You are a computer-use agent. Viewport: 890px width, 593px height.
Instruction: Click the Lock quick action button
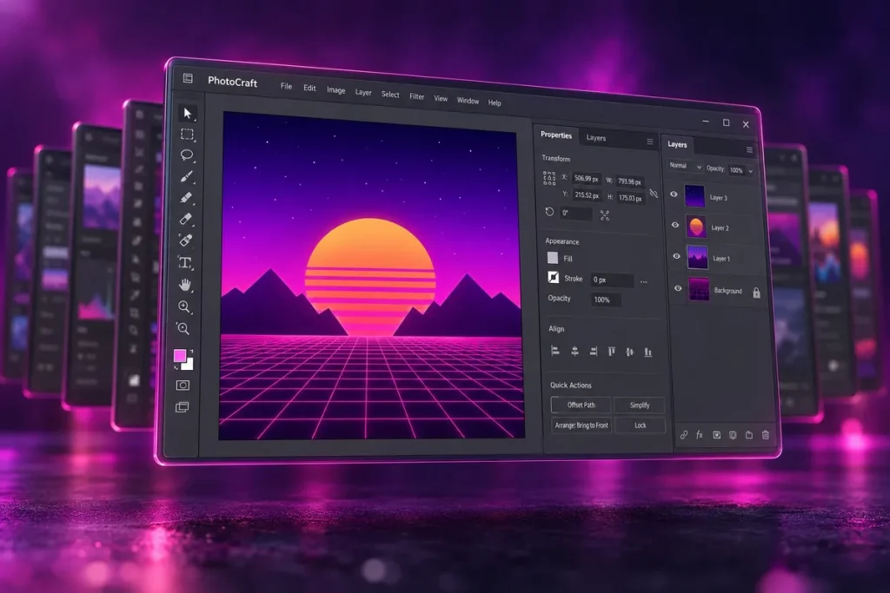[641, 425]
